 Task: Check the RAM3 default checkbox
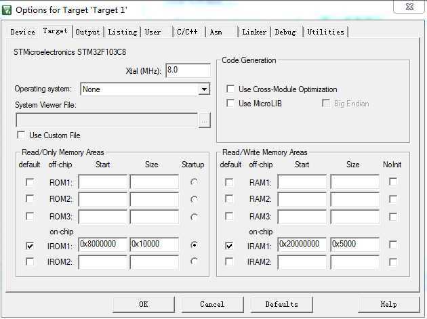[229, 216]
